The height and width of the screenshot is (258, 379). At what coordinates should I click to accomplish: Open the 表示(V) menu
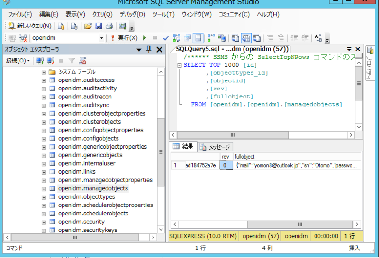pos(75,14)
